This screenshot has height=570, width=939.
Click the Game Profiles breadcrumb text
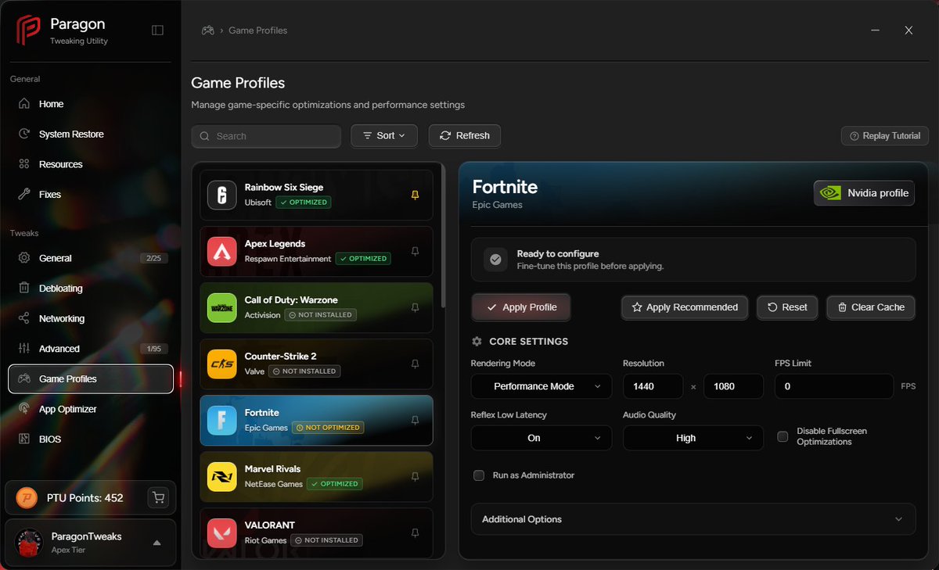[x=258, y=30]
